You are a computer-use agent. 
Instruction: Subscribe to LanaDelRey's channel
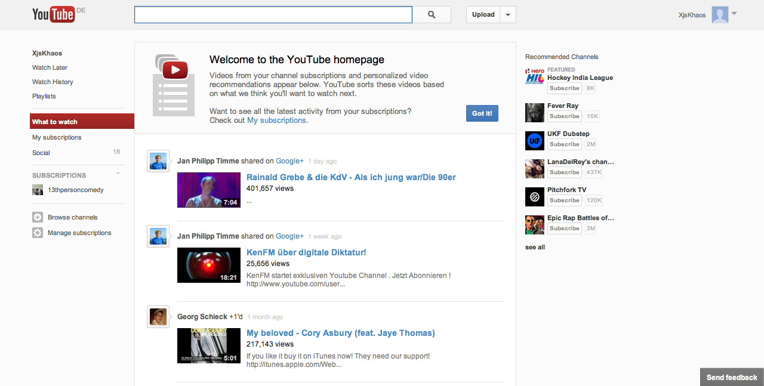[x=564, y=172]
